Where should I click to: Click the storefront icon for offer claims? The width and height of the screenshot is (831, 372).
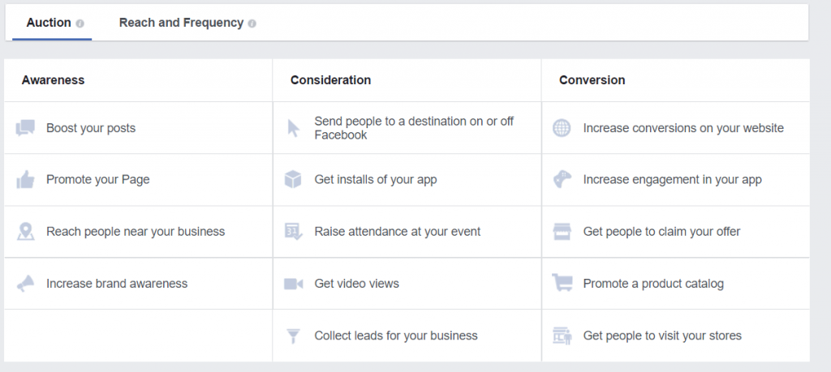[x=562, y=232]
